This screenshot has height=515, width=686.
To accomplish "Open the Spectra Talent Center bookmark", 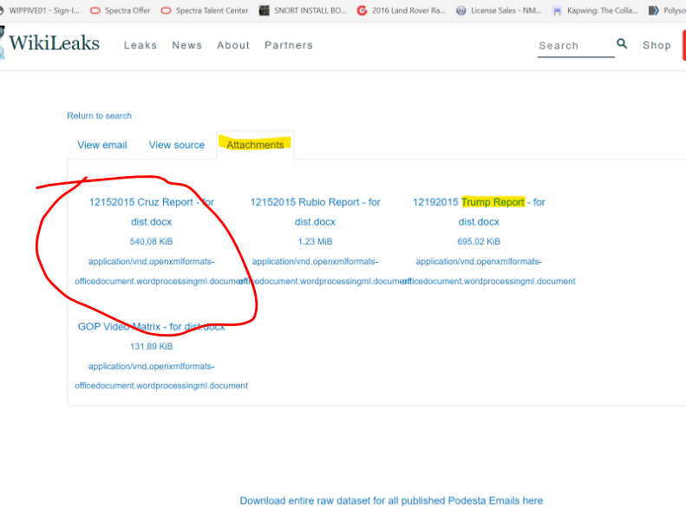I will 205,10.
